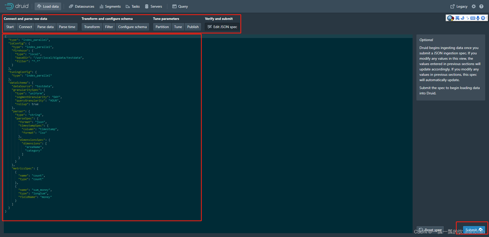Click the "areaName" dimension entry
489x237 pixels.
(34, 147)
